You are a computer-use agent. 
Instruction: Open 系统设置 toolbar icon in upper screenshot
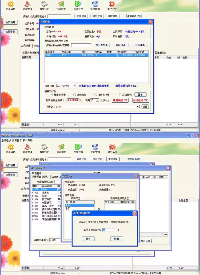click(x=78, y=6)
